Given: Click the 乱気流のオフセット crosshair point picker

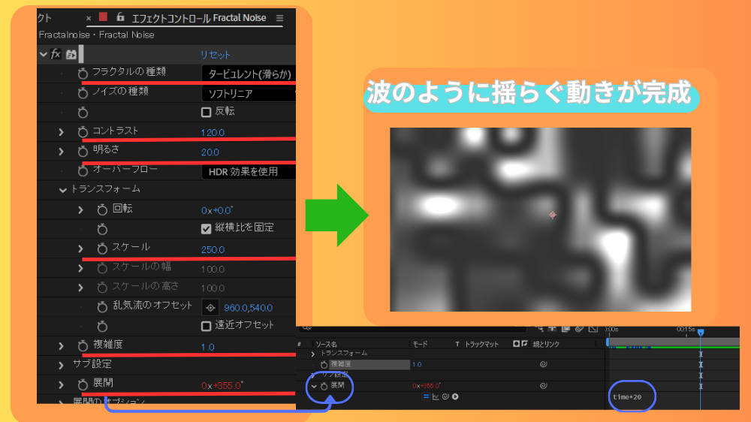Looking at the screenshot, I should point(210,307).
